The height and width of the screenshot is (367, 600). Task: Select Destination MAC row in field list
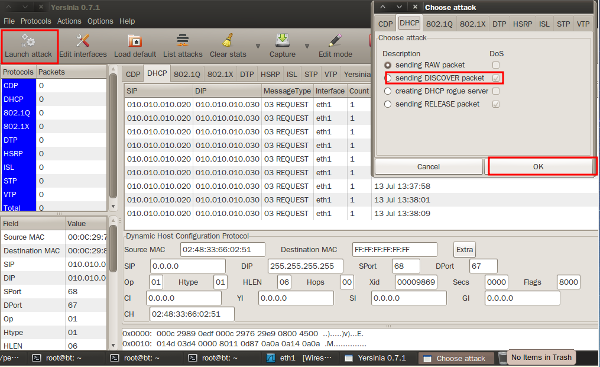(54, 250)
